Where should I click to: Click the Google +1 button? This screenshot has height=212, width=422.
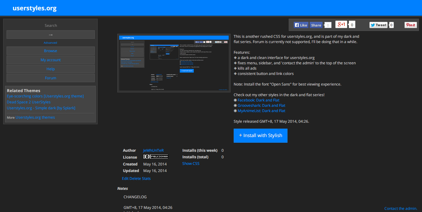(341, 24)
